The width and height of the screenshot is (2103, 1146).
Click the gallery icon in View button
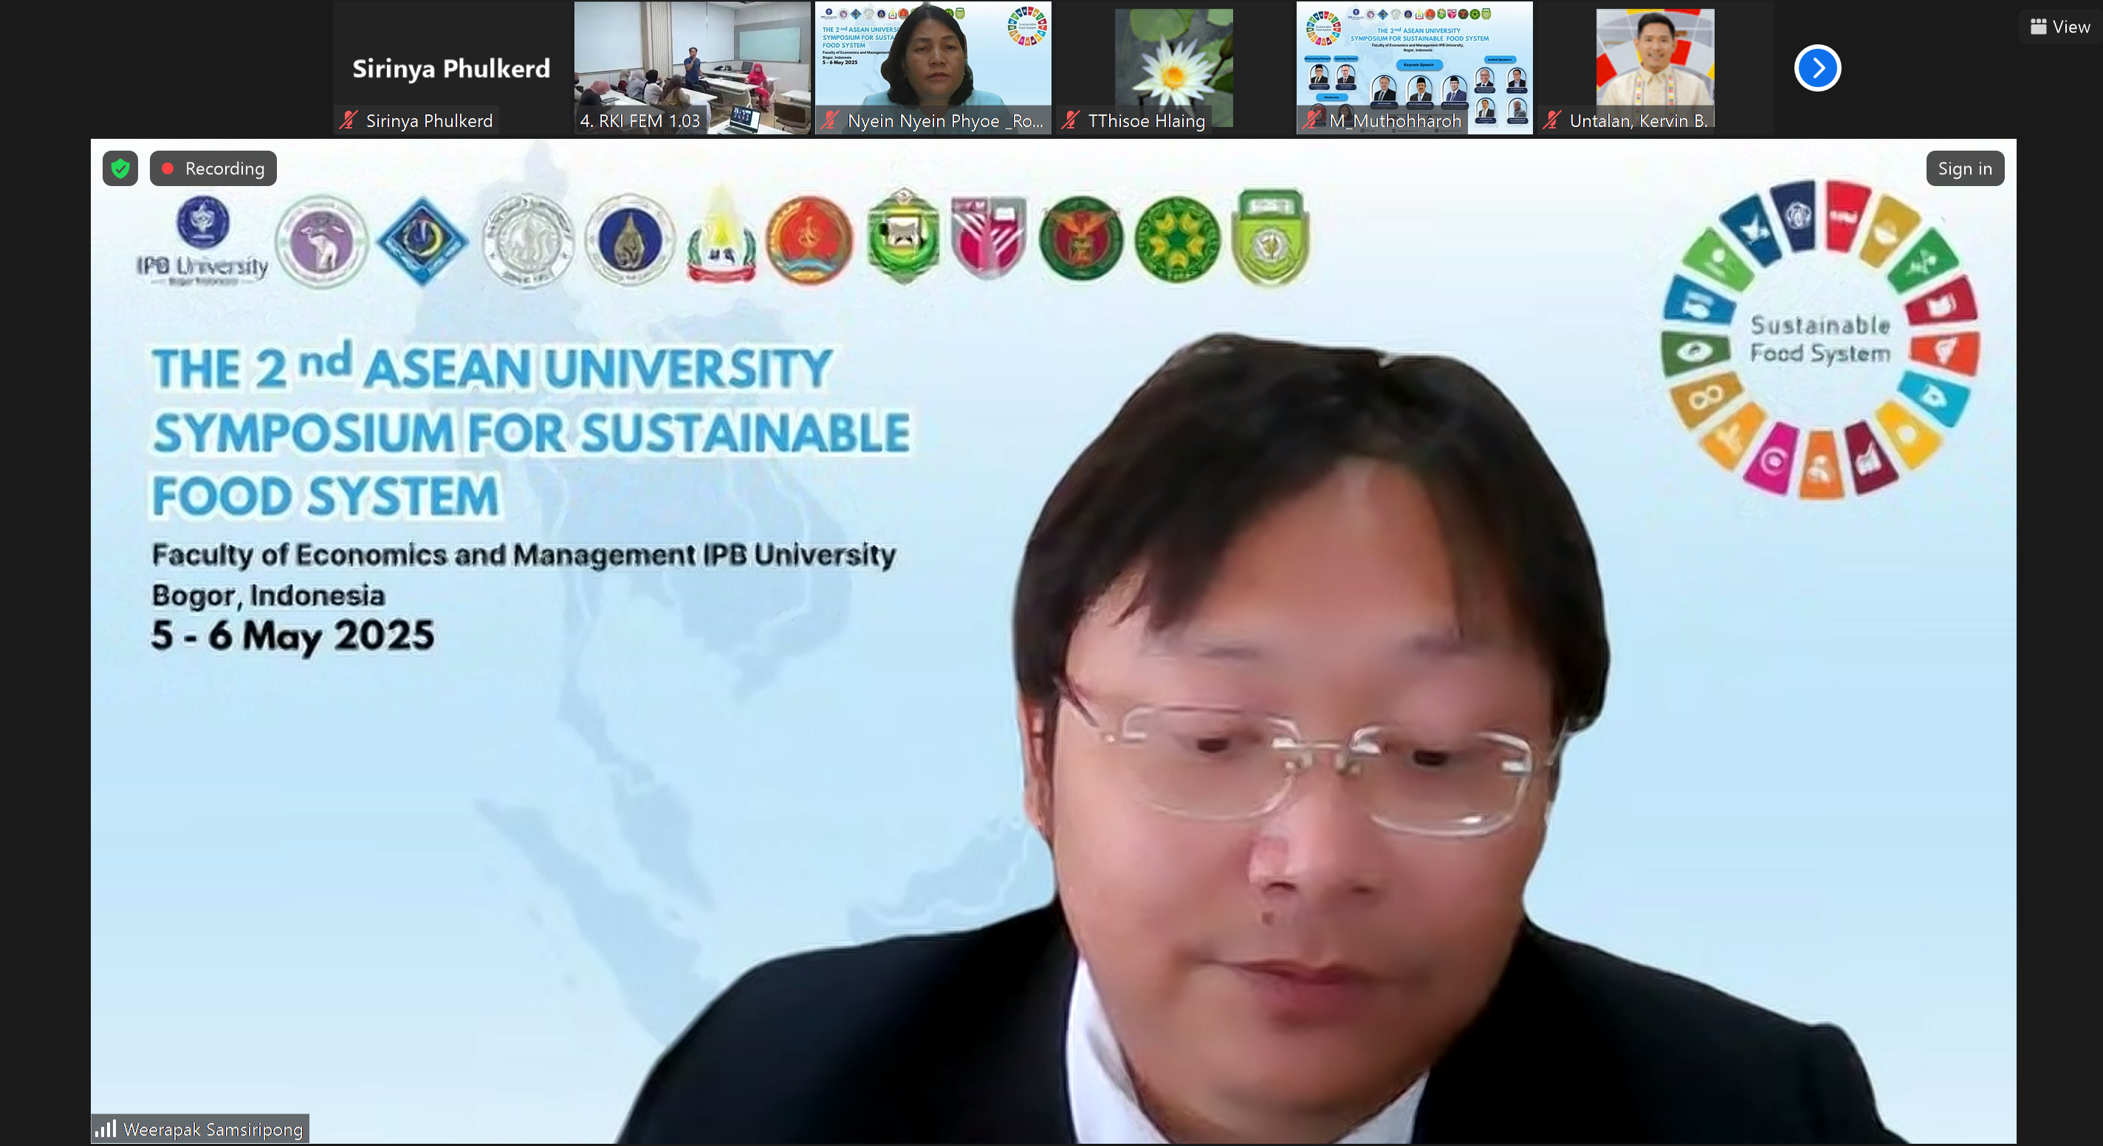[2038, 27]
